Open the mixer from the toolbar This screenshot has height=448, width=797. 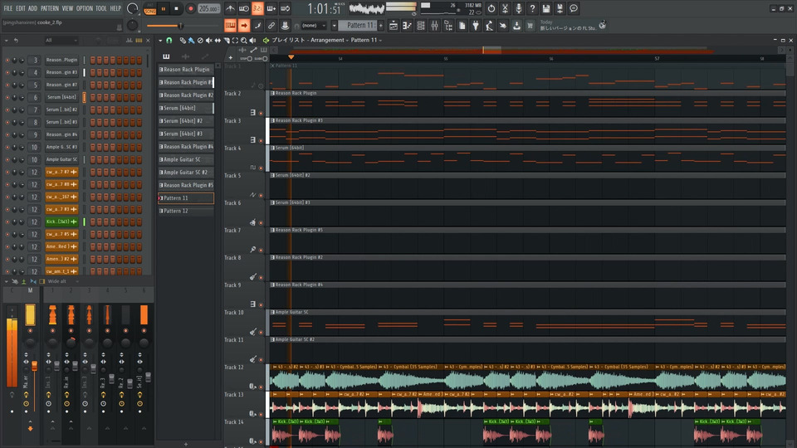click(x=434, y=26)
